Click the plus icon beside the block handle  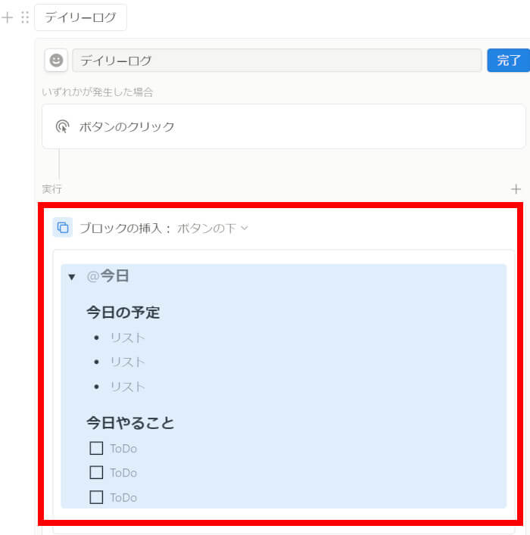(8, 17)
